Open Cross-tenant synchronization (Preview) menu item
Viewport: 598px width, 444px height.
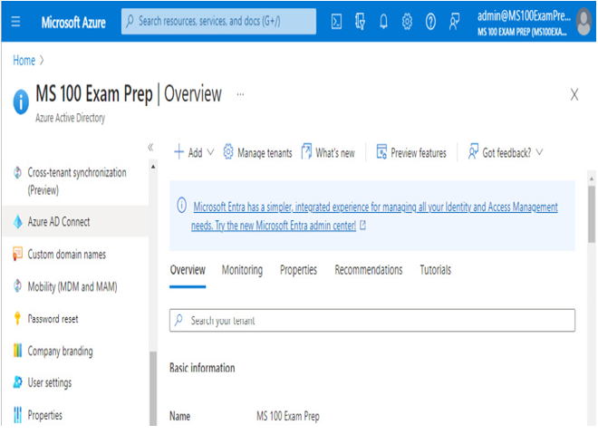coord(75,181)
